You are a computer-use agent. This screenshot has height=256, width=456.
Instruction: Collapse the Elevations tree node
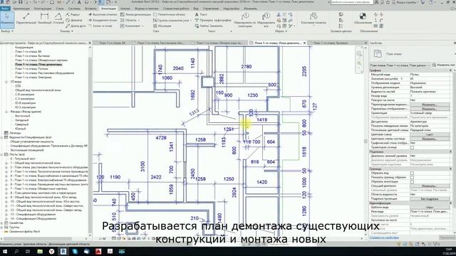pos(6,112)
